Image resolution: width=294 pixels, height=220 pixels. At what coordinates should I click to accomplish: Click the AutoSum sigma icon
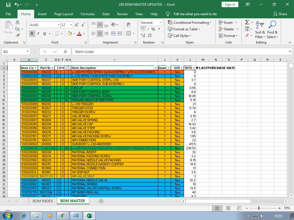click(x=247, y=22)
